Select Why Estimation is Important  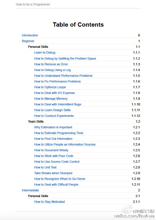tap(53, 127)
